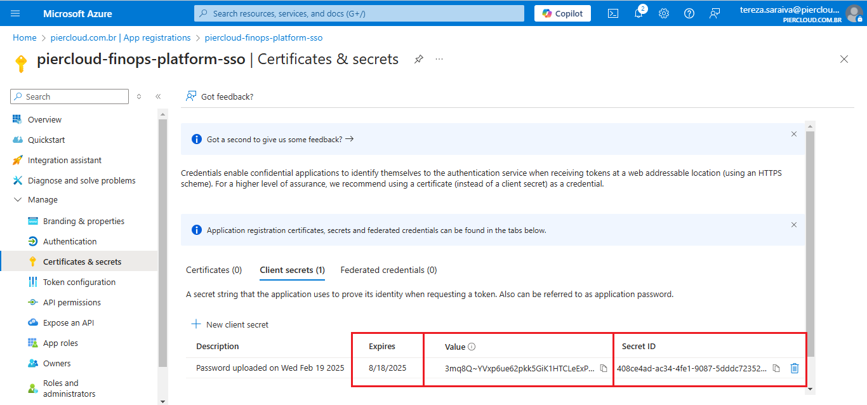The height and width of the screenshot is (405, 867).
Task: Delete the client secret with trash icon
Action: click(x=794, y=368)
